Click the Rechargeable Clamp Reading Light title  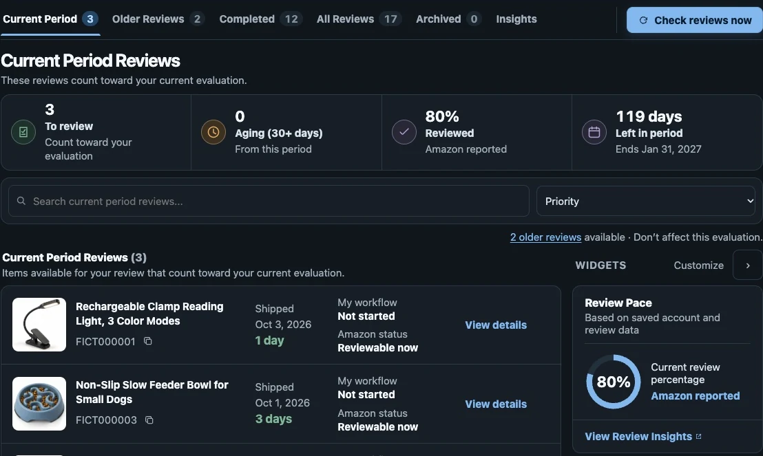149,314
